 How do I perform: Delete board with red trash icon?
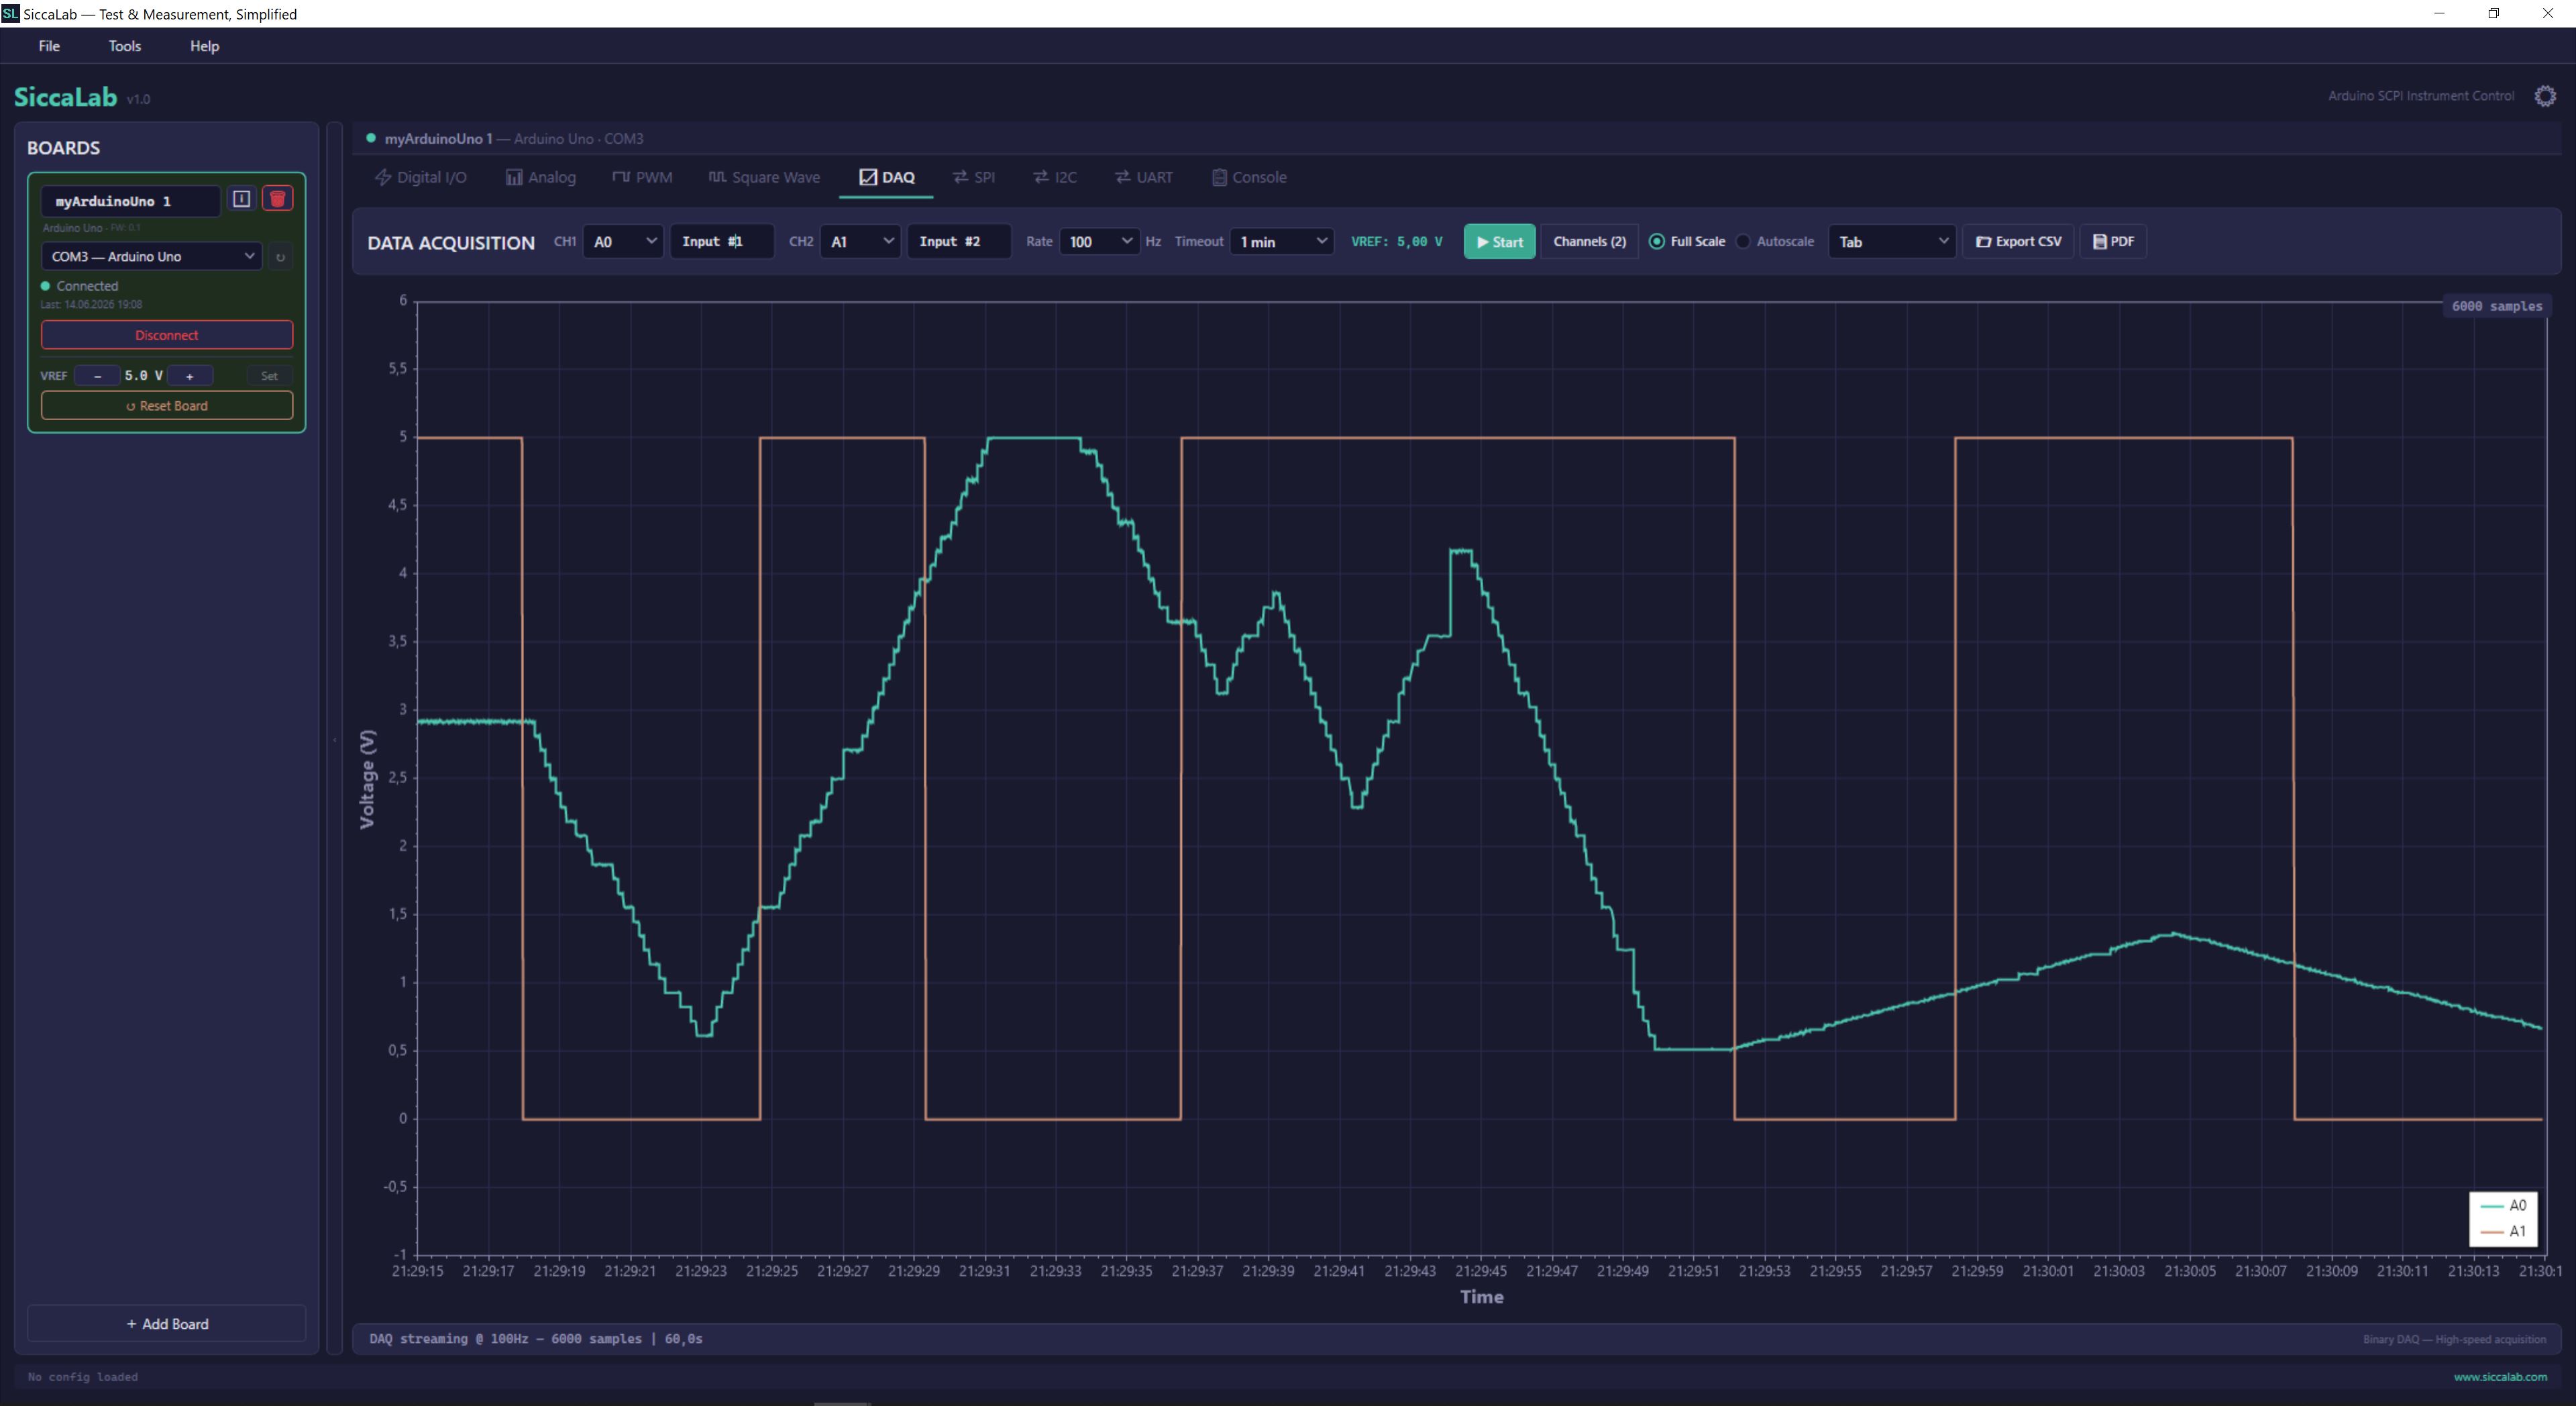277,198
